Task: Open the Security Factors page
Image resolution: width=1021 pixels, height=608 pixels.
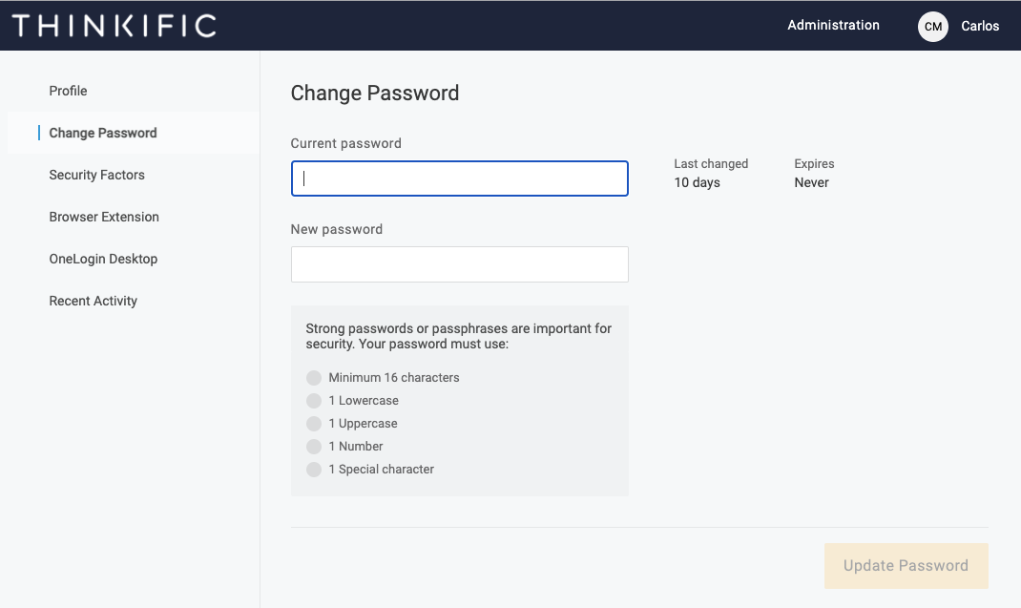Action: (97, 175)
